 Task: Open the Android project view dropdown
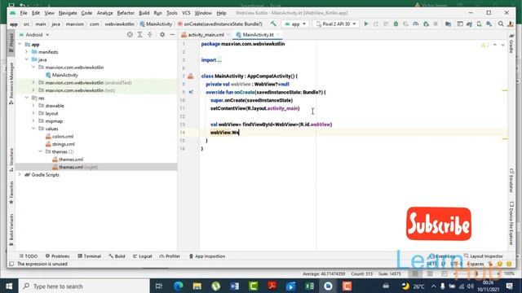[x=34, y=34]
